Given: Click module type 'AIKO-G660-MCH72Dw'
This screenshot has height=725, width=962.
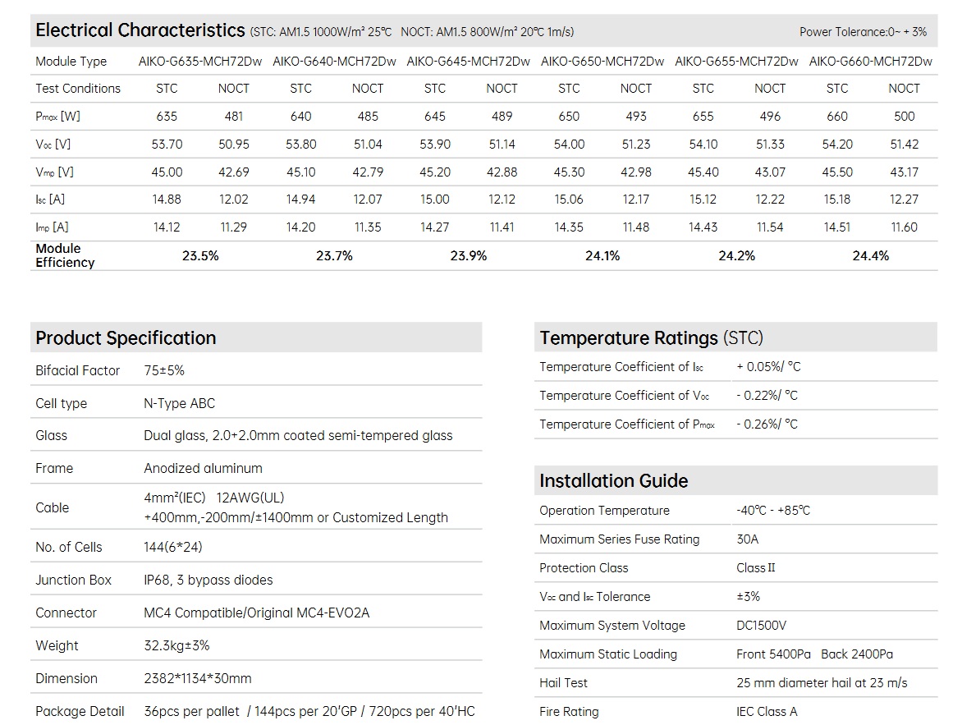Looking at the screenshot, I should (x=871, y=62).
